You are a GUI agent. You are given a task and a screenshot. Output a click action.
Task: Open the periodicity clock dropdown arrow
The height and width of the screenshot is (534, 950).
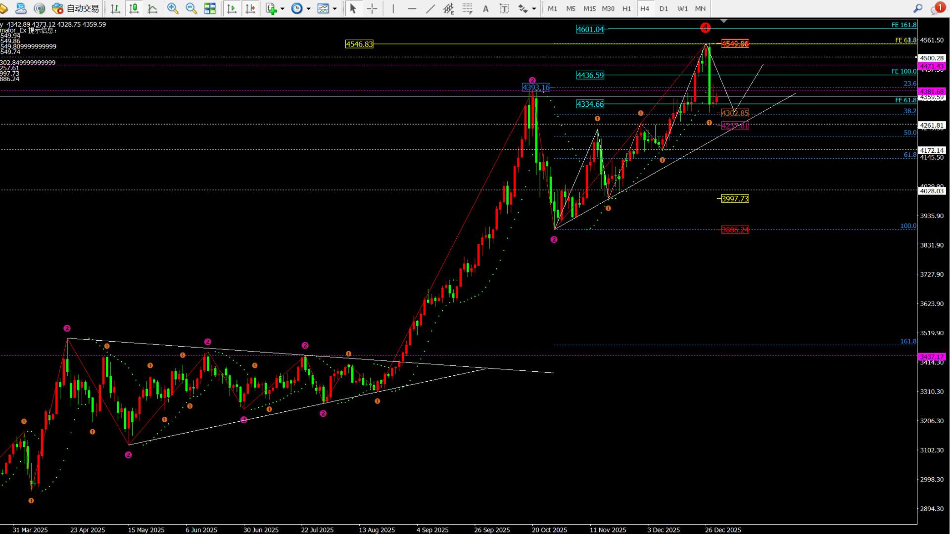coord(308,8)
